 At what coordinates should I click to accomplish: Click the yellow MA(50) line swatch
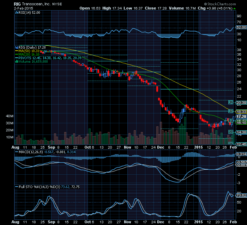point(17,51)
